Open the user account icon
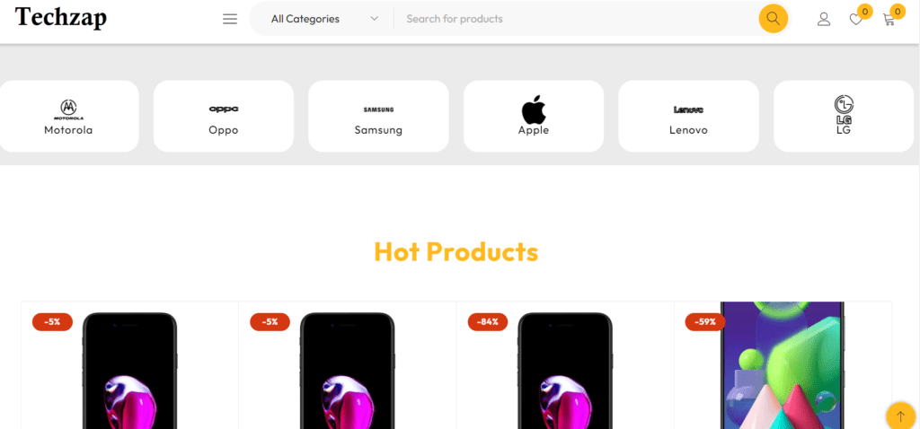920x429 pixels. [x=824, y=20]
